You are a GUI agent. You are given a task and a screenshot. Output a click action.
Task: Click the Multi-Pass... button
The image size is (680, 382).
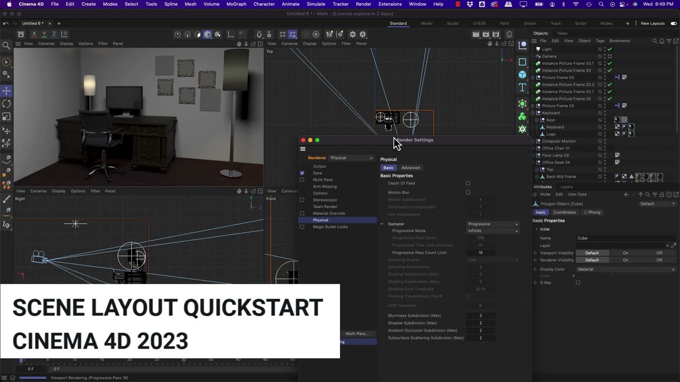click(357, 334)
